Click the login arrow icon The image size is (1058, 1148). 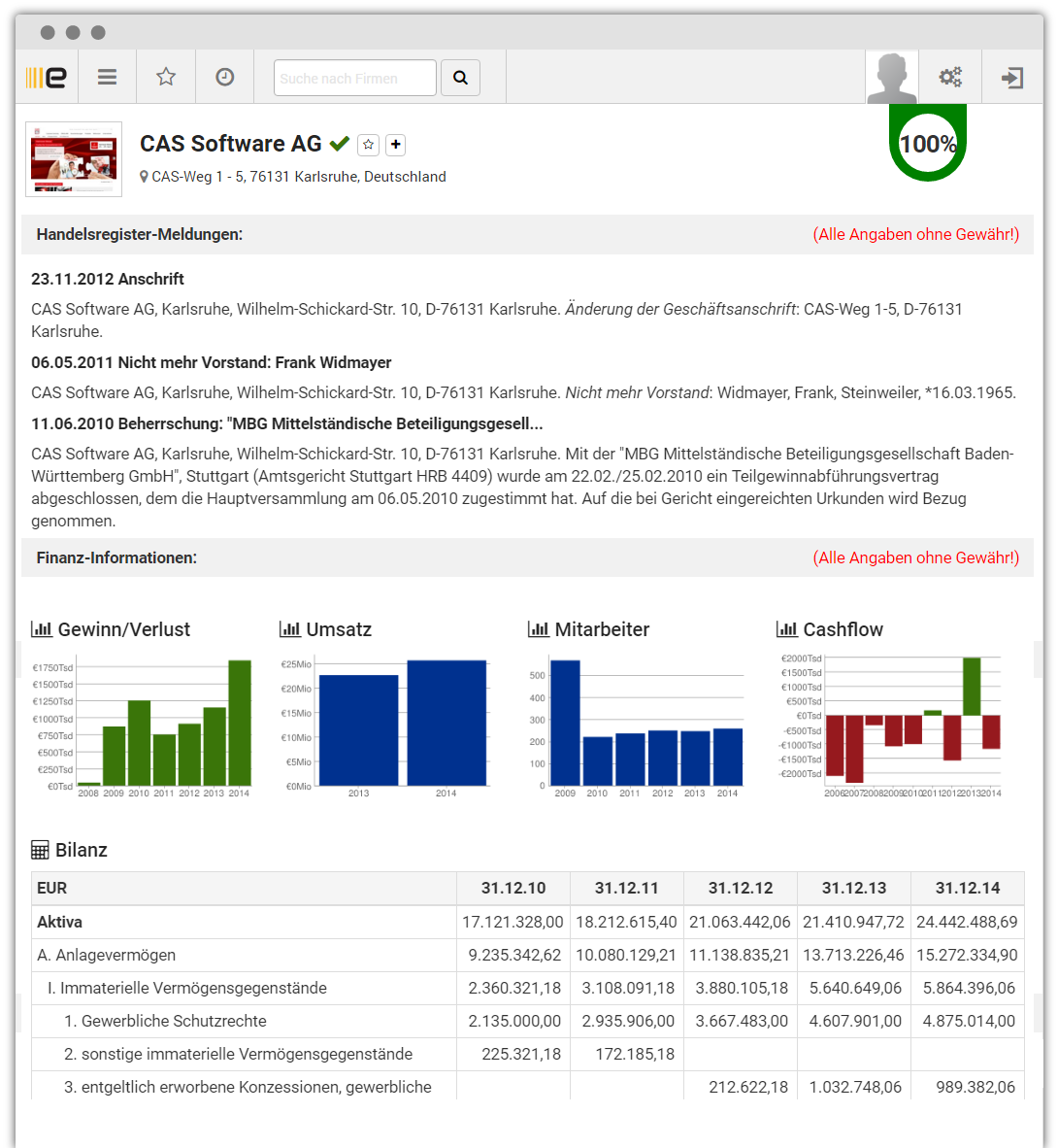pos(1012,78)
